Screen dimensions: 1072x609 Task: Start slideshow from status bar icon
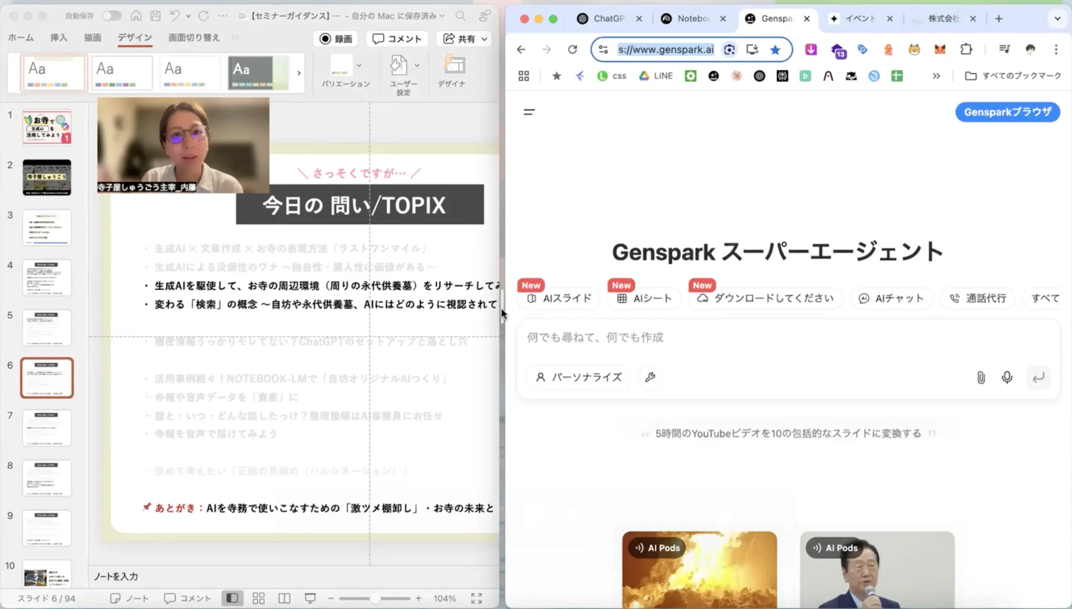pos(310,598)
